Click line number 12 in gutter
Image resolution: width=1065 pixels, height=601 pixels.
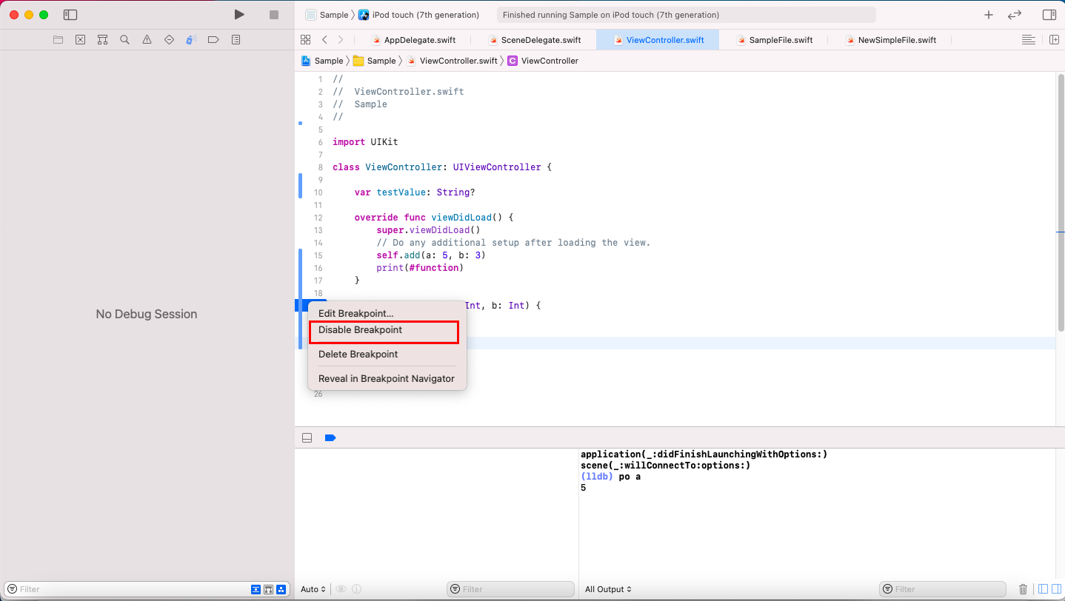318,218
